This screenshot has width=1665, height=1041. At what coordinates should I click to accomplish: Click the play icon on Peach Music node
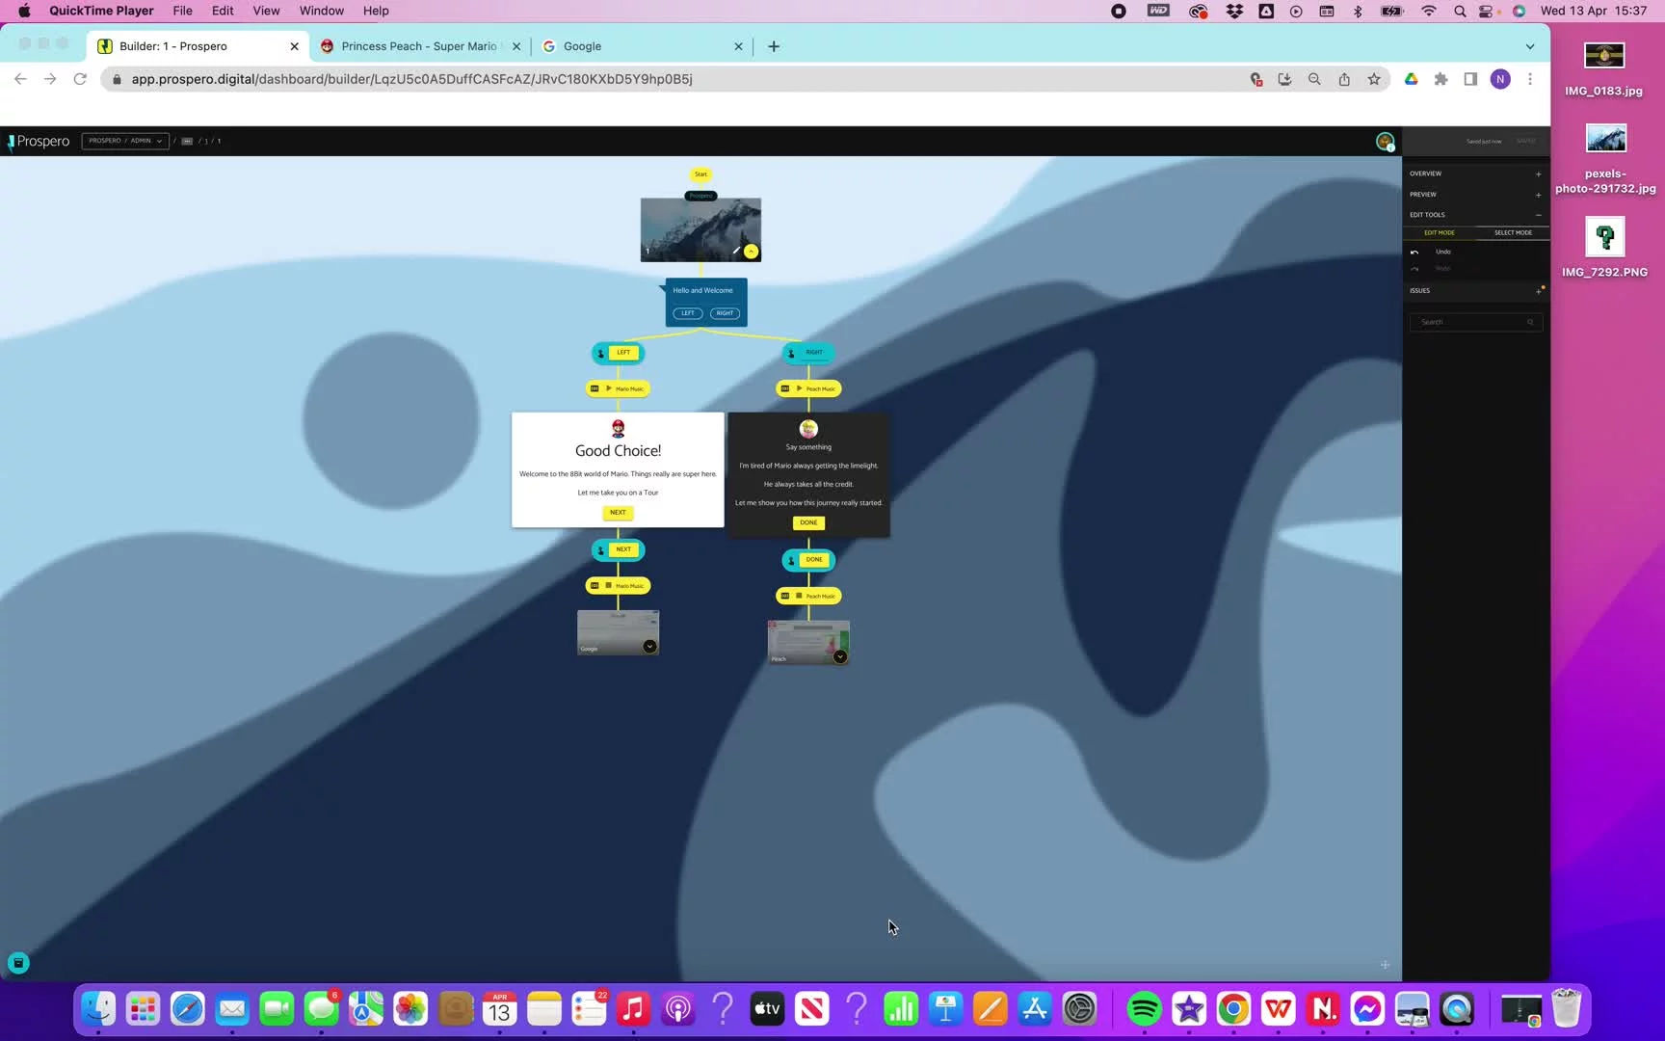[x=799, y=388]
